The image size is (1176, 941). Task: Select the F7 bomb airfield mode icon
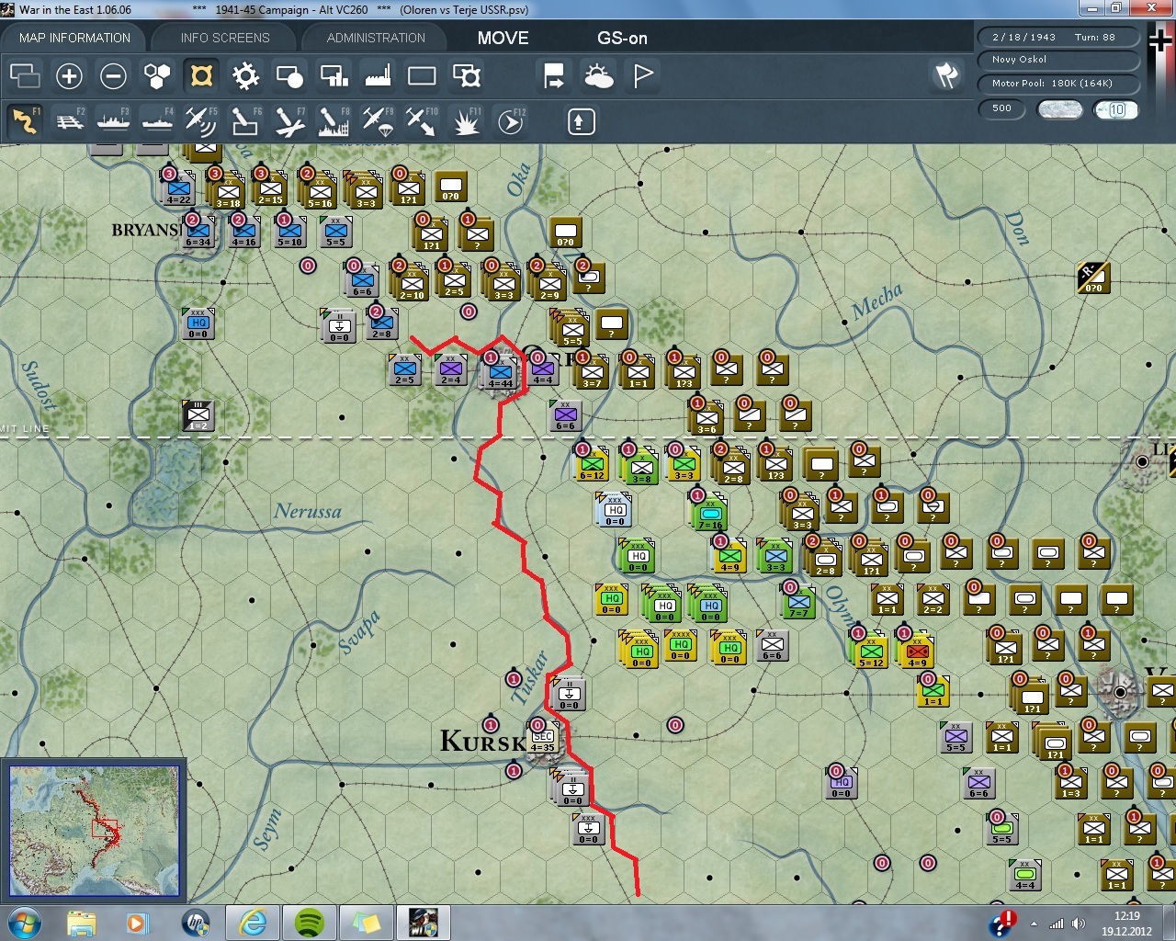click(289, 121)
